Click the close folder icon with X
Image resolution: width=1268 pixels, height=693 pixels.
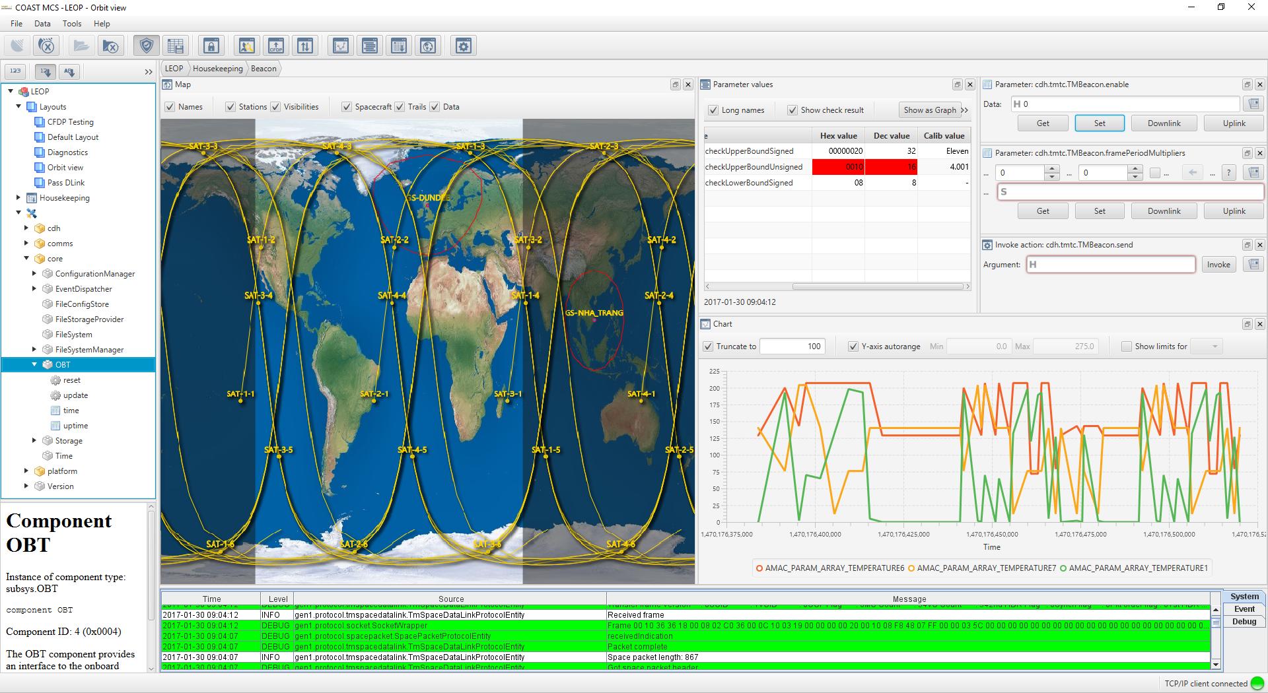111,46
